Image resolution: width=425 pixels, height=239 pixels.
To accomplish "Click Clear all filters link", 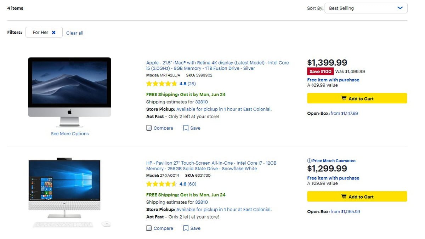I will (75, 33).
